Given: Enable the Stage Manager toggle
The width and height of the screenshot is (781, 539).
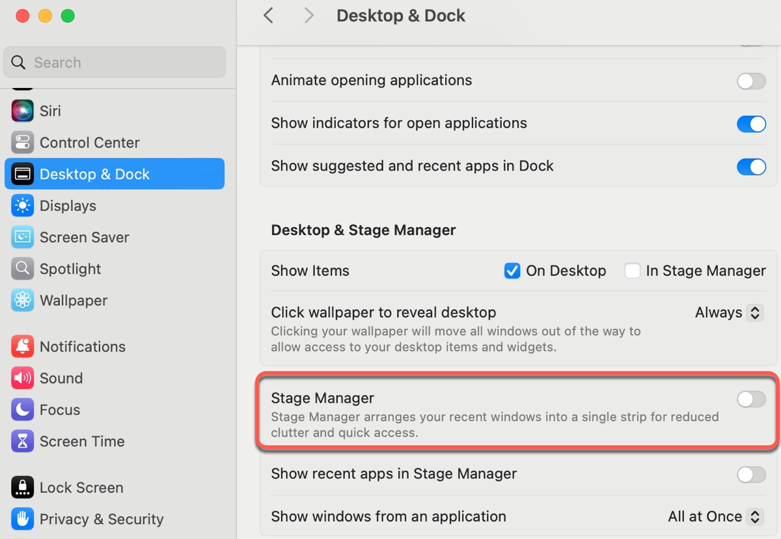Looking at the screenshot, I should (751, 399).
